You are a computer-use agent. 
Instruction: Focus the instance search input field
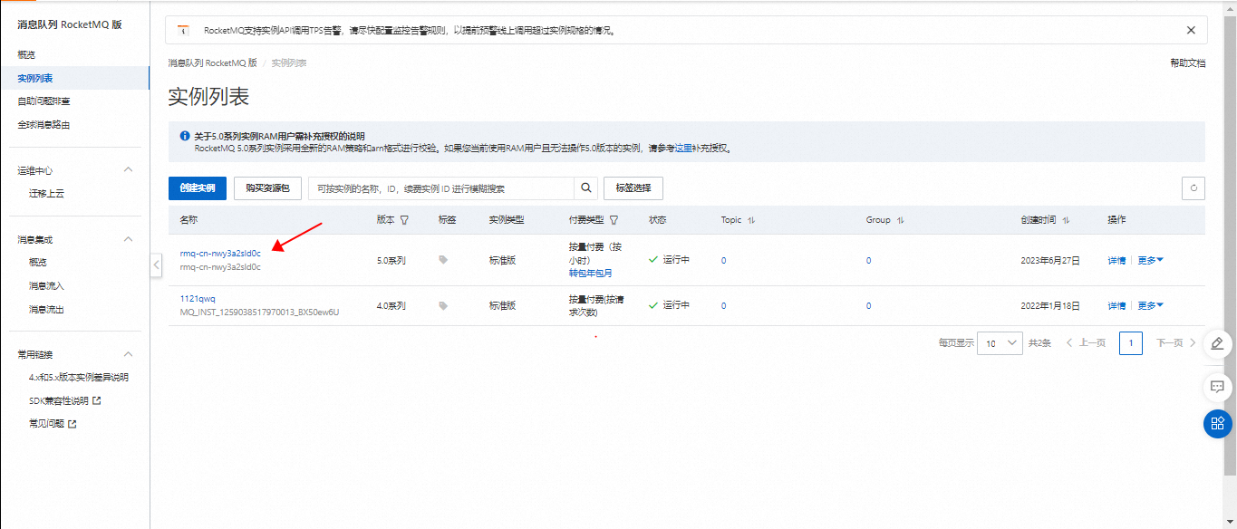tap(441, 188)
